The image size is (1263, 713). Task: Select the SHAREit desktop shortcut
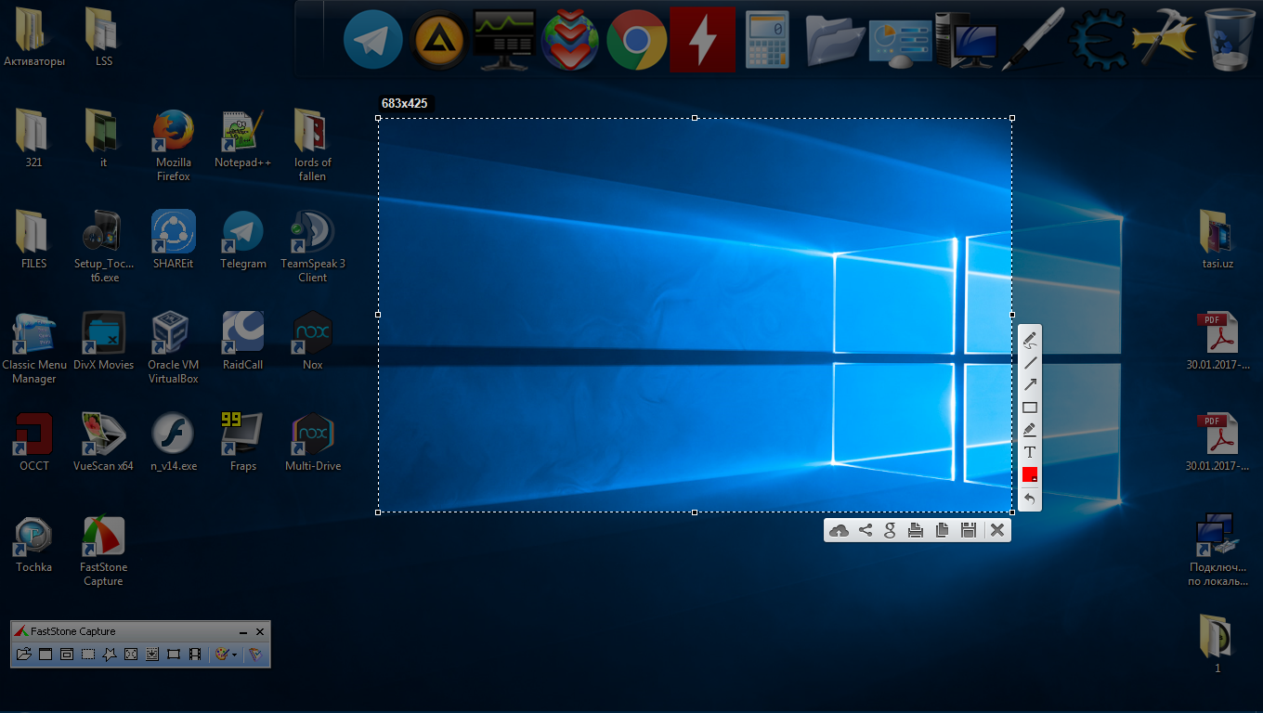(174, 240)
